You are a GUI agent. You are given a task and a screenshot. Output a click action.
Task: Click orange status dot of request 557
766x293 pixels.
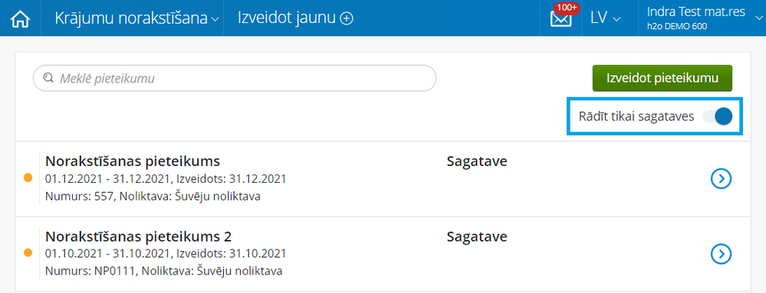coord(28,178)
